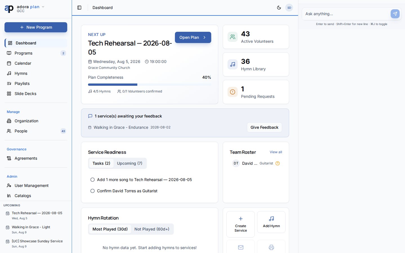The height and width of the screenshot is (253, 405).
Task: Click the Plan Completeness progress bar
Action: (x=150, y=85)
